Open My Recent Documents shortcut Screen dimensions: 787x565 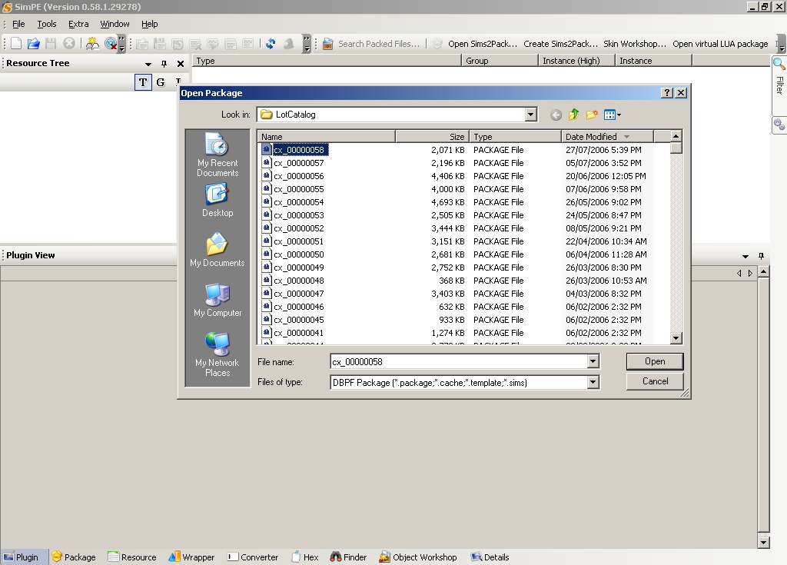pos(218,155)
